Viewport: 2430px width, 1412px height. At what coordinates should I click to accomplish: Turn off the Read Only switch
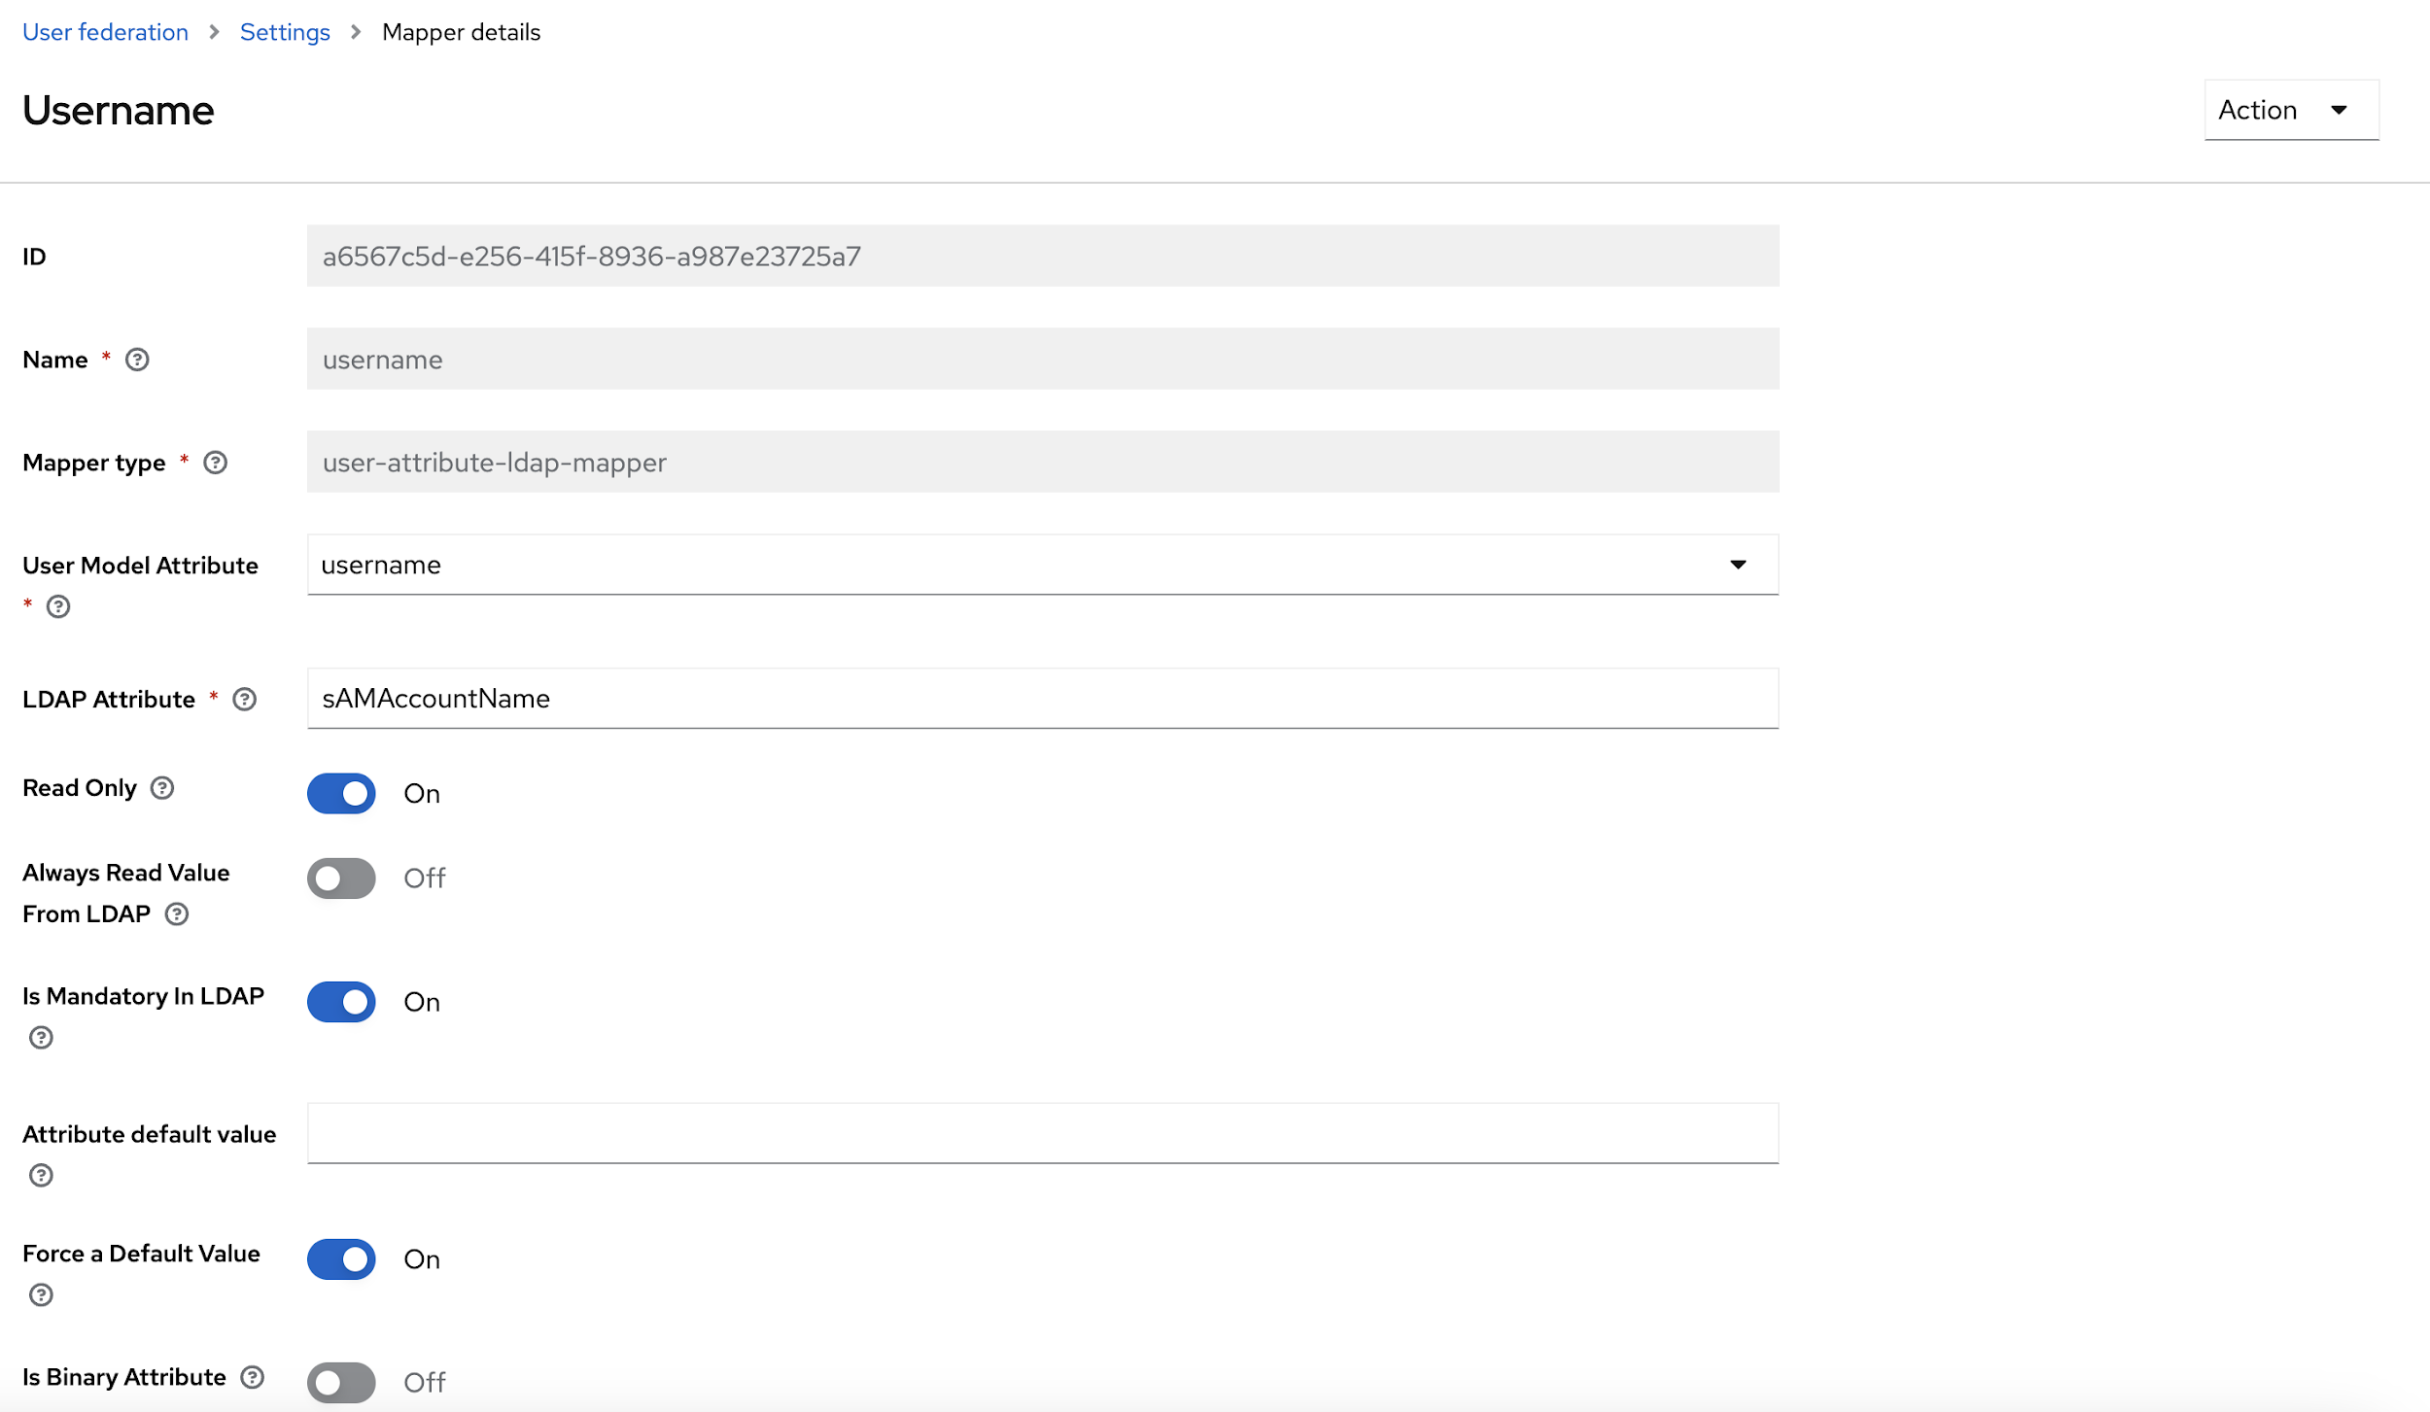click(x=341, y=793)
